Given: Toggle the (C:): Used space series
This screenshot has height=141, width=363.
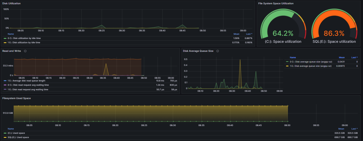Looking at the screenshot, I should 16,133.
